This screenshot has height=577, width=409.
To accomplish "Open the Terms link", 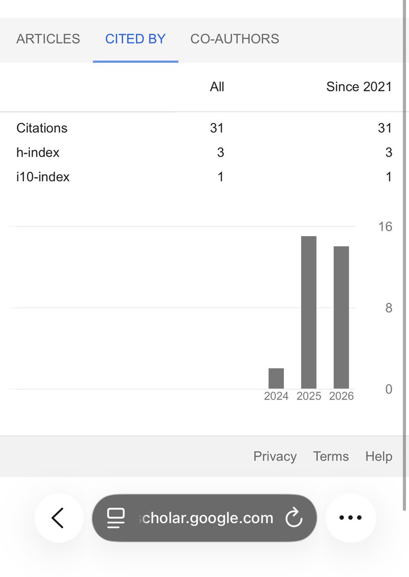I will point(331,456).
